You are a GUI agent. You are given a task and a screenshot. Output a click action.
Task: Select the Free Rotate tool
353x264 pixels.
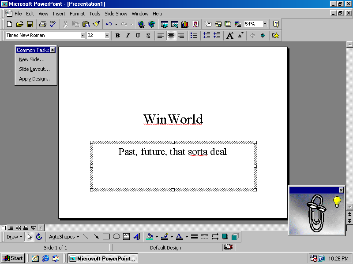pyautogui.click(x=39, y=237)
